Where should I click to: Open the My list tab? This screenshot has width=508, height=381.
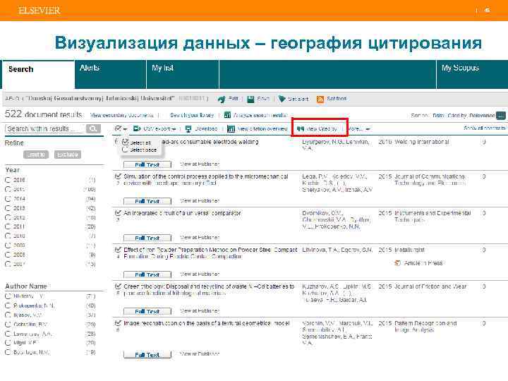183,74
